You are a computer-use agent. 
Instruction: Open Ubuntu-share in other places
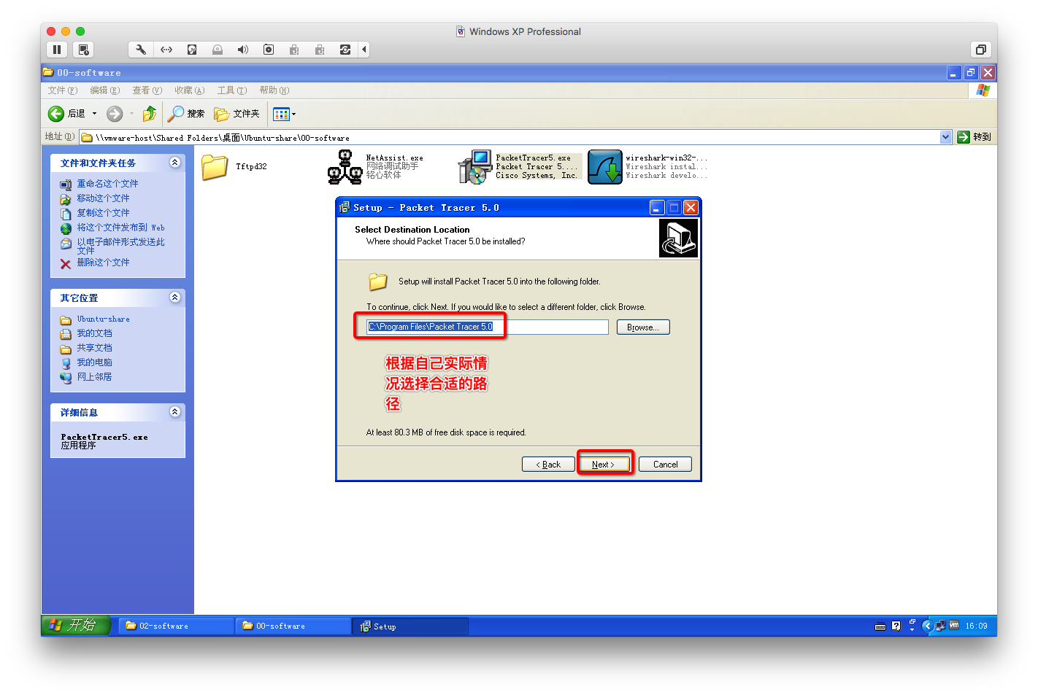click(103, 319)
